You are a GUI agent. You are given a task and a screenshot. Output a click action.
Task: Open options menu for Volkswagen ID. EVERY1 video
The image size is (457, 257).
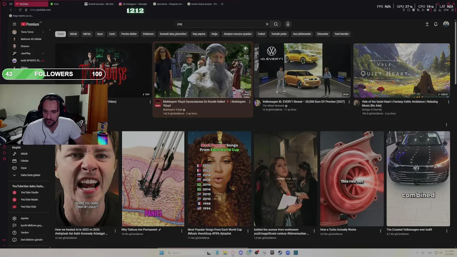349,102
